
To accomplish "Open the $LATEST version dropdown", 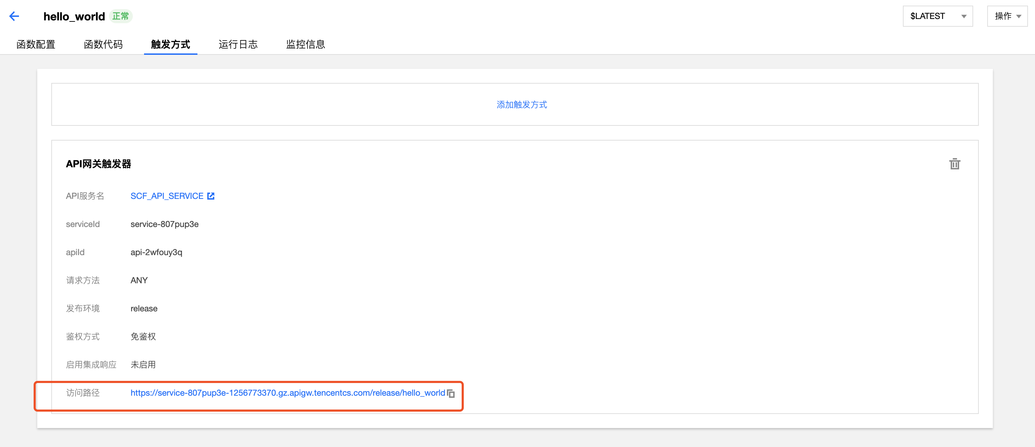I will [x=938, y=16].
